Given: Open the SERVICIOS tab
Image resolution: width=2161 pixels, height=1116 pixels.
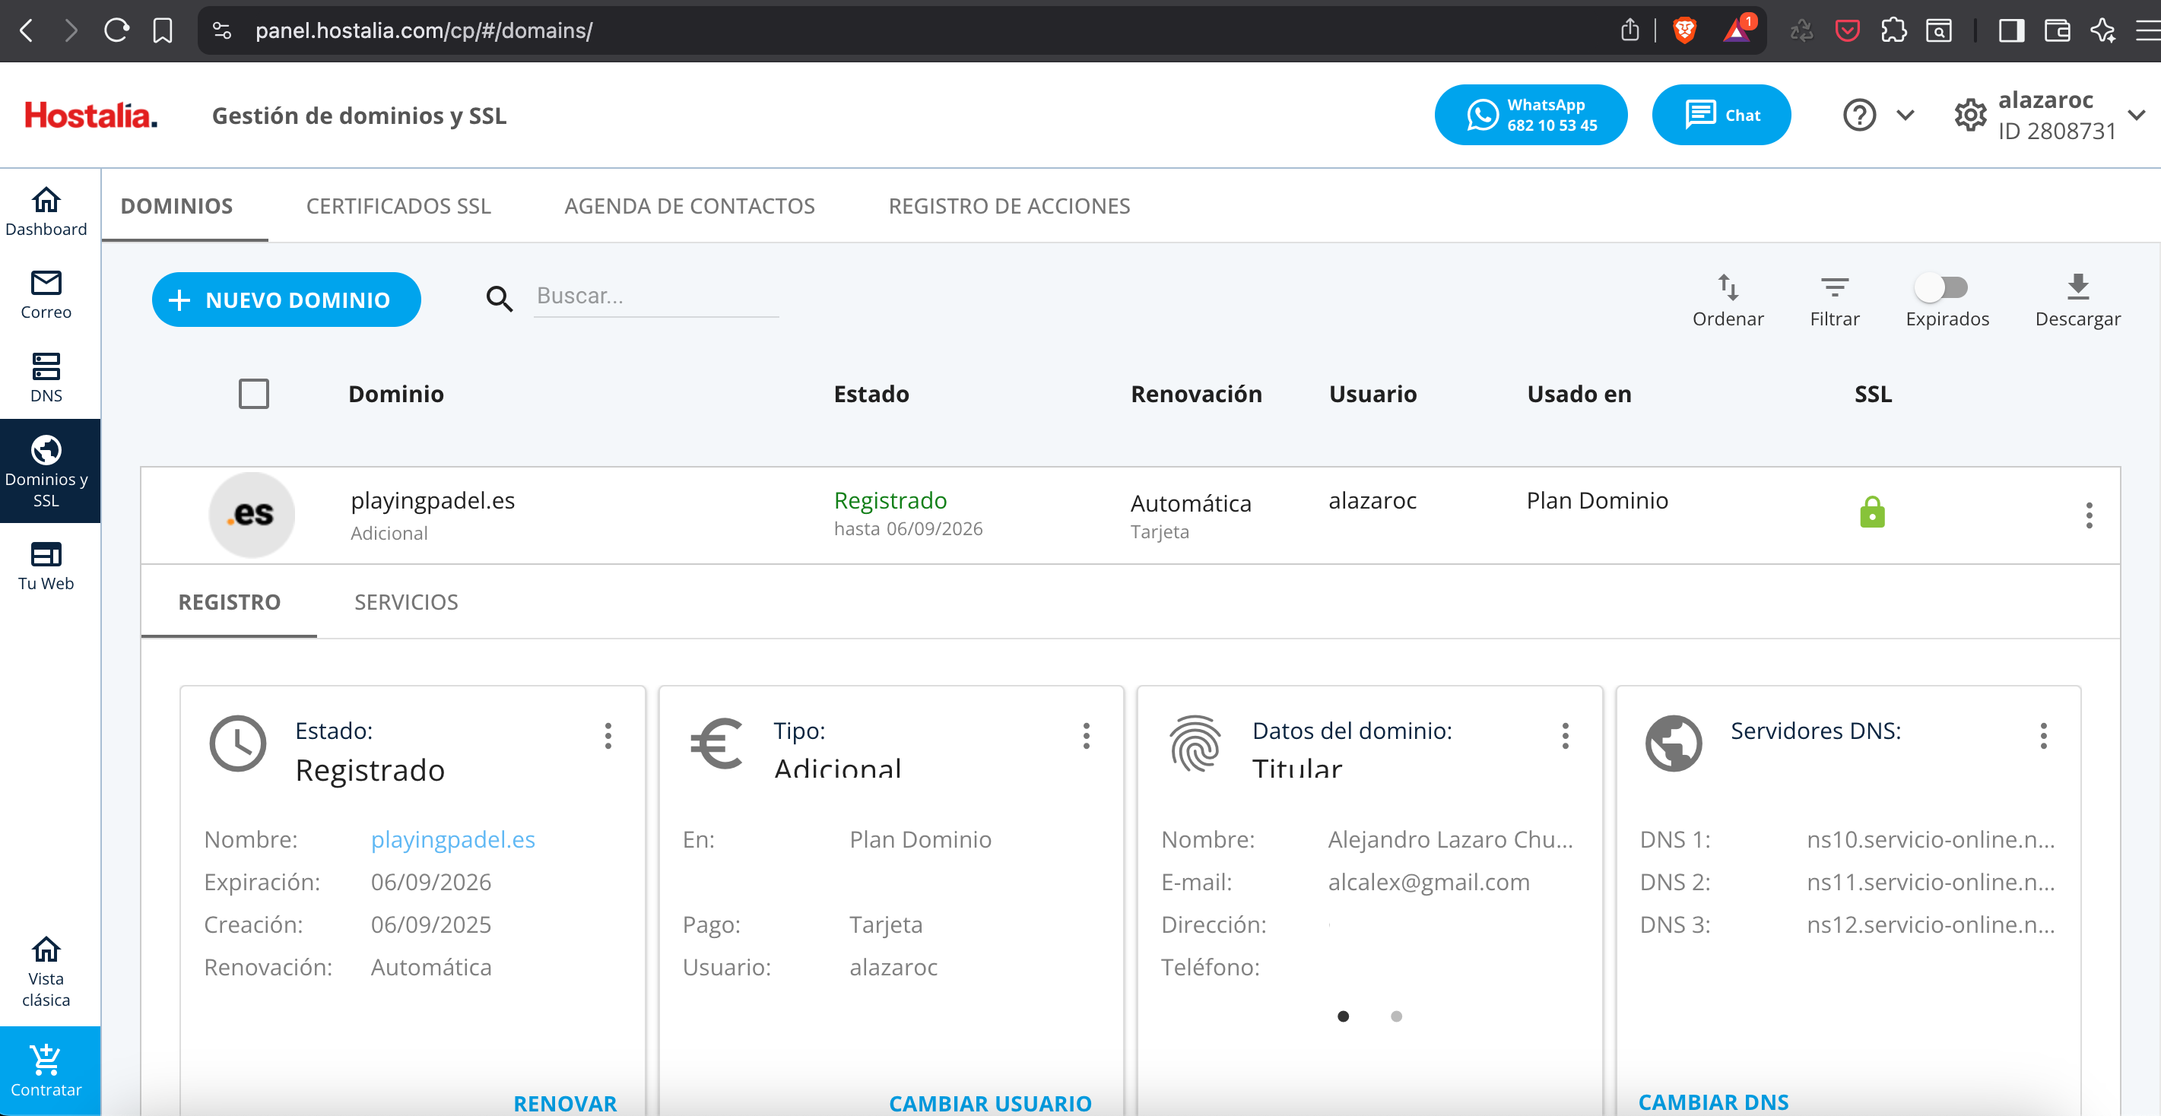Looking at the screenshot, I should pyautogui.click(x=406, y=601).
